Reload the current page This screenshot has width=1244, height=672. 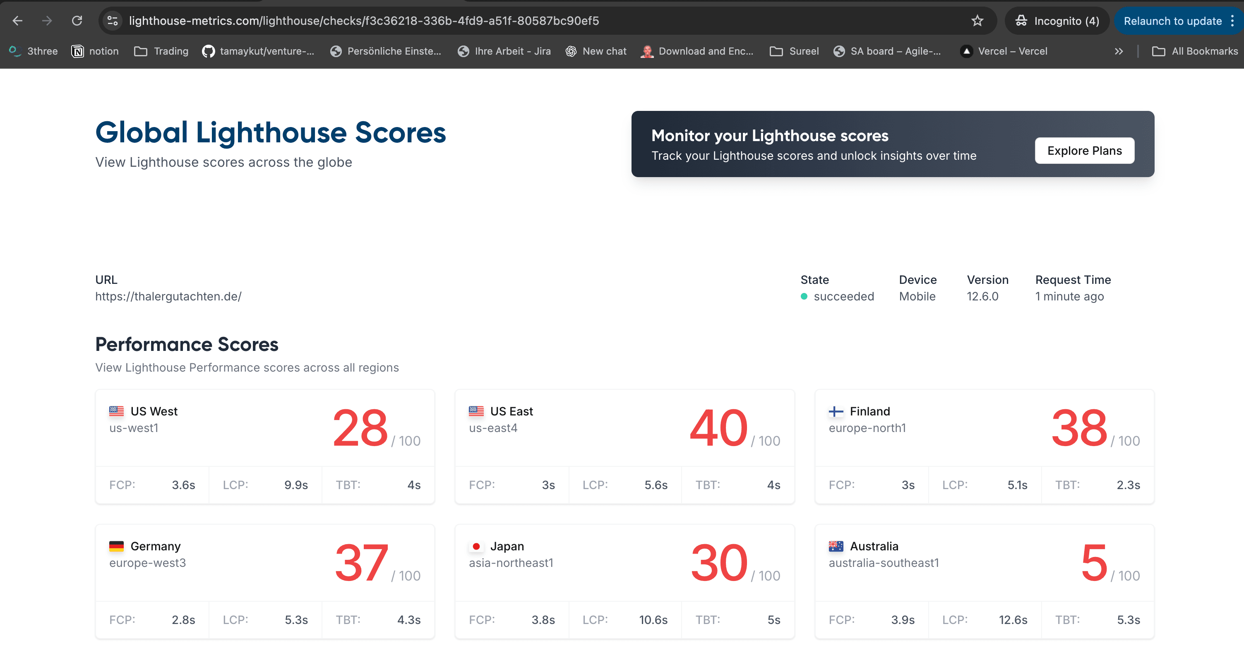[77, 21]
